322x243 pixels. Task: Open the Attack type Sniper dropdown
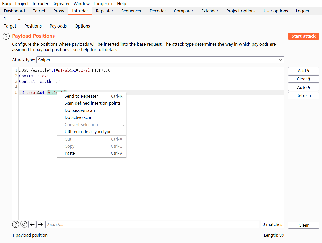160,60
